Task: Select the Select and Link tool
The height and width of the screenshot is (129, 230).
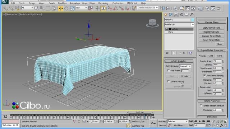Action: 6,8
